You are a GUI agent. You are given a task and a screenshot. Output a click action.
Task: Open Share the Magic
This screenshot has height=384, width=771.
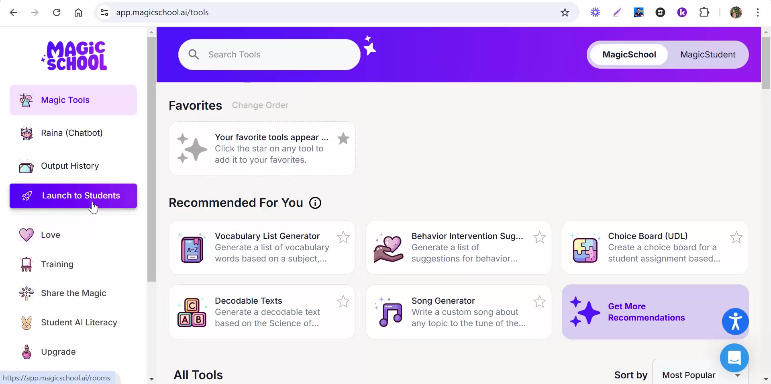click(x=73, y=293)
